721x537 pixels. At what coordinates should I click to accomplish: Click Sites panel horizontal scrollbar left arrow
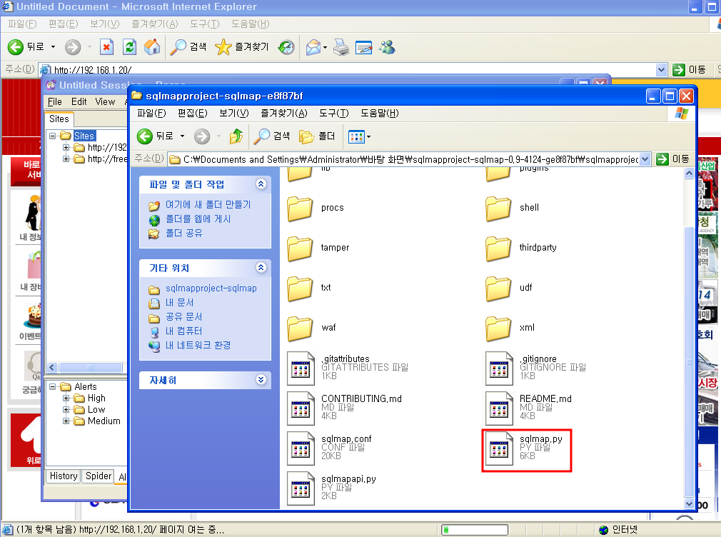pos(52,367)
